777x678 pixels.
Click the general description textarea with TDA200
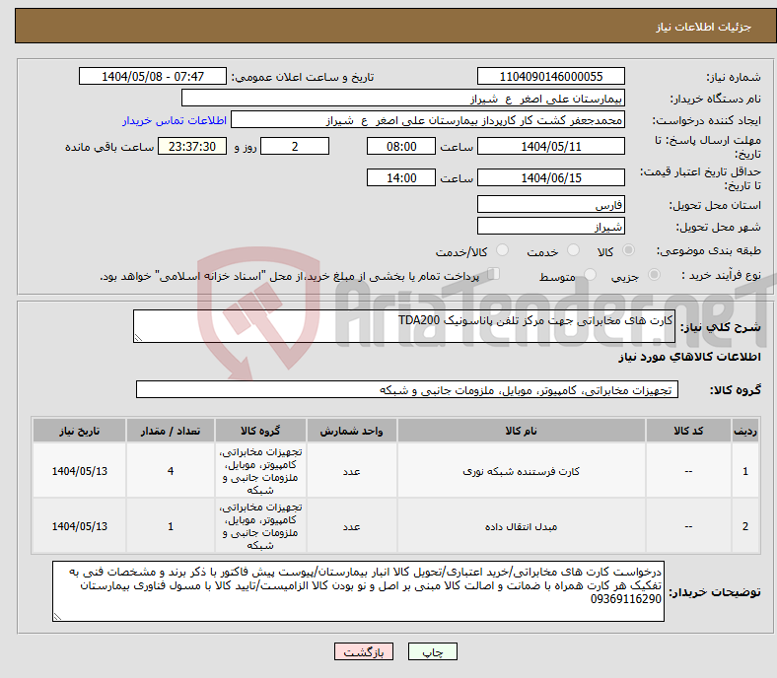404,326
